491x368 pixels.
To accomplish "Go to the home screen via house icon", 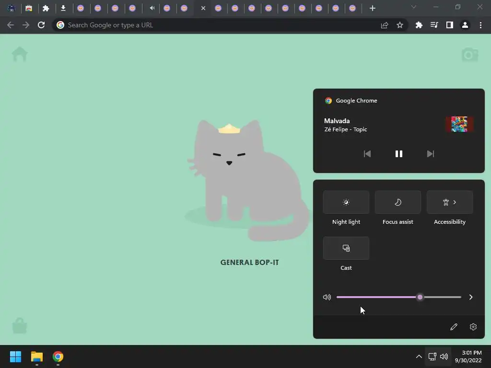I will [20, 55].
